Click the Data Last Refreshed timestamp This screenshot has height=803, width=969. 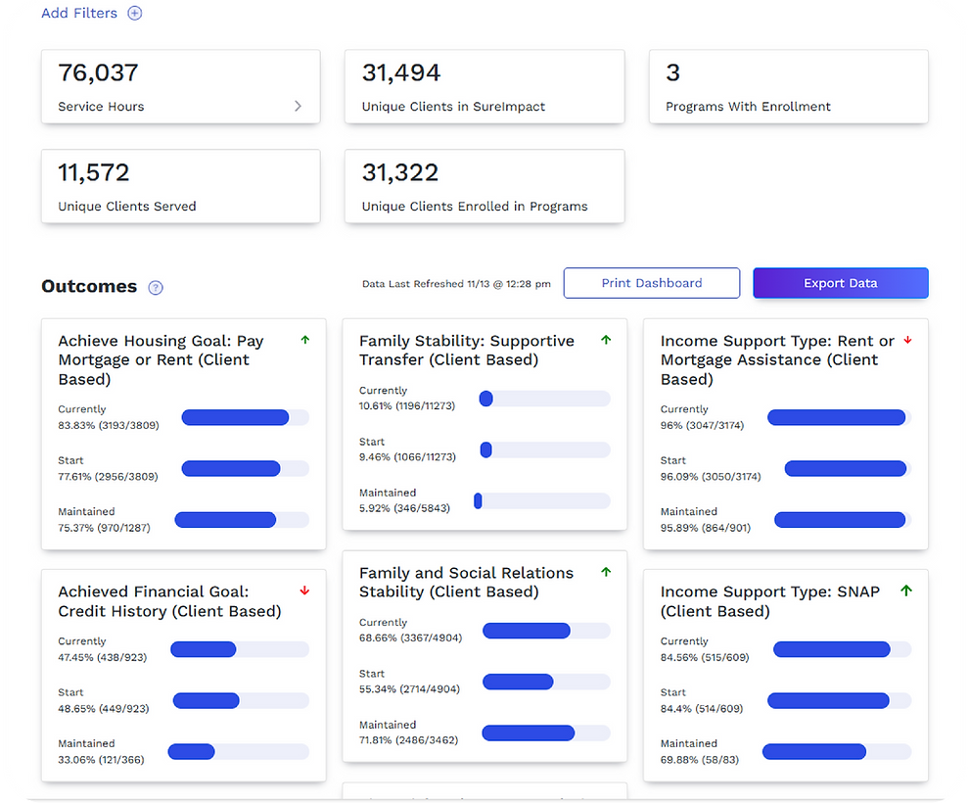456,283
